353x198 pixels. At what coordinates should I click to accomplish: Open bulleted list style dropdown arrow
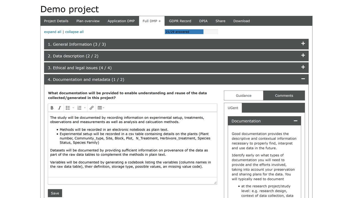73,108
